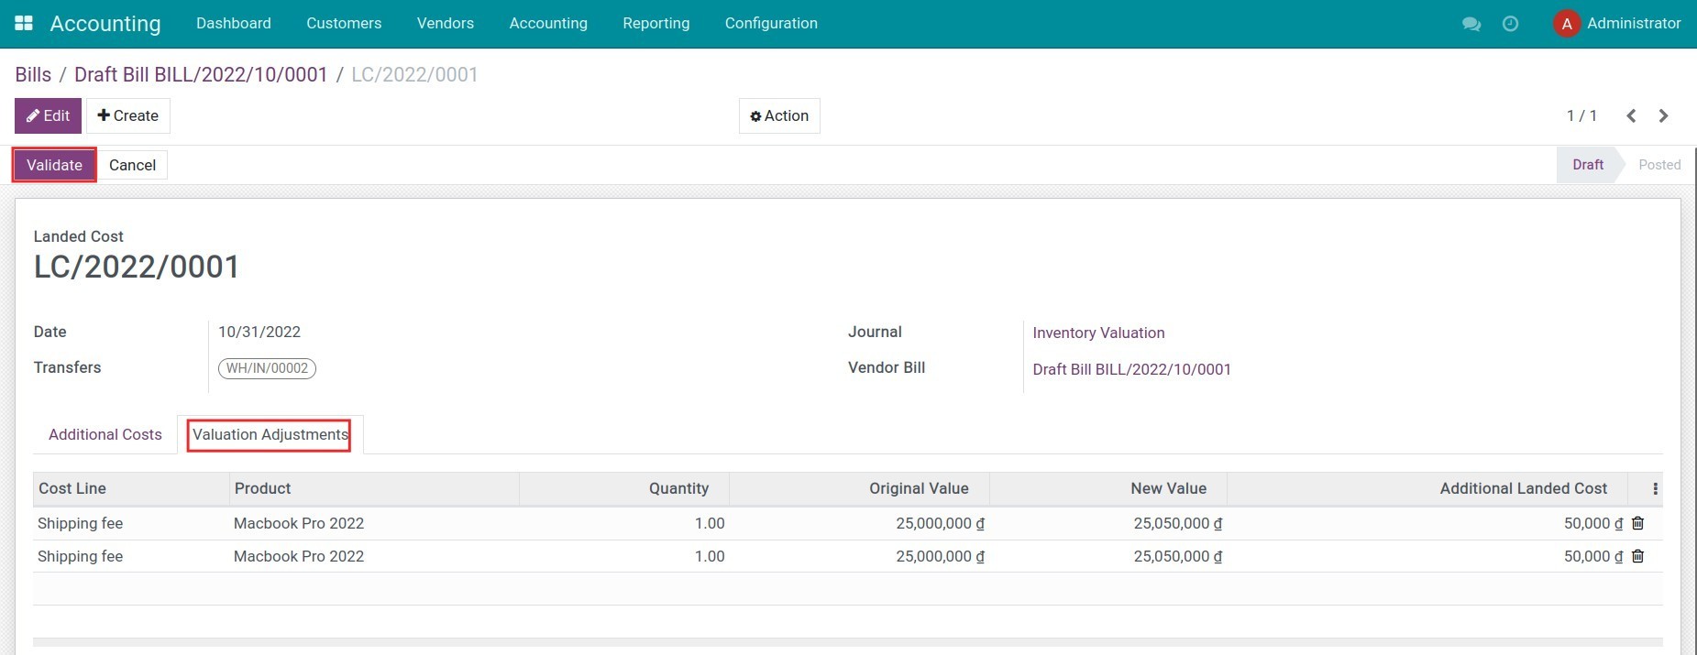The image size is (1697, 655).
Task: Delete first Shipping fee line trash icon
Action: [1638, 523]
